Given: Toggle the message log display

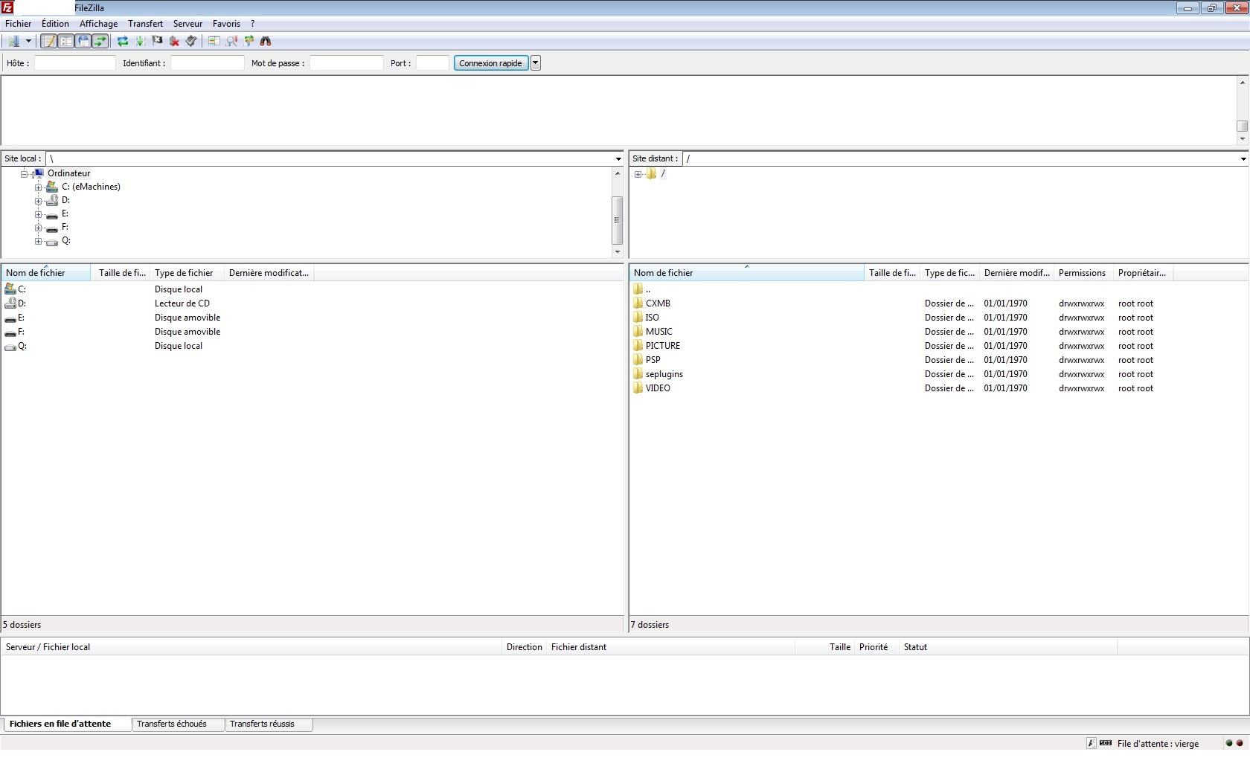Looking at the screenshot, I should [48, 42].
